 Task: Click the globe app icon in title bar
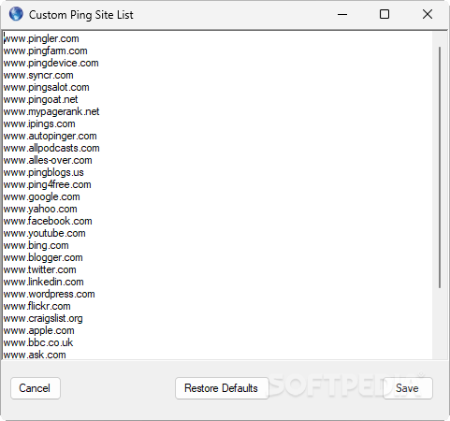coord(16,14)
